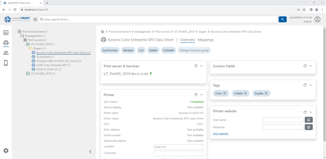This screenshot has width=326, height=159.
Task: Focus the search terms input field
Action: 158,19
